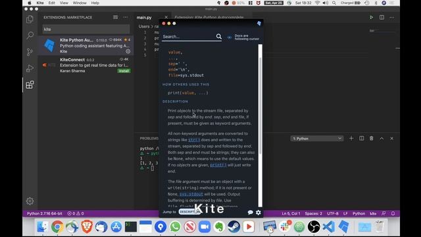Image resolution: width=421 pixels, height=237 pixels.
Task: Kill the terminal with trash icon
Action: pos(371,138)
